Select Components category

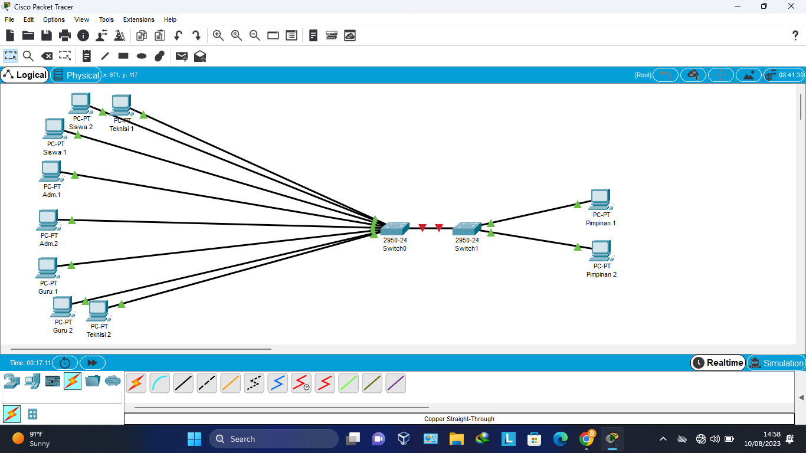(x=53, y=381)
